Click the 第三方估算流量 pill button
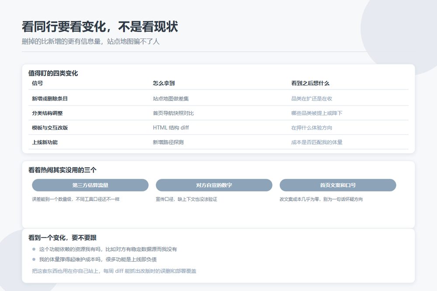The height and width of the screenshot is (291, 437). (90, 185)
